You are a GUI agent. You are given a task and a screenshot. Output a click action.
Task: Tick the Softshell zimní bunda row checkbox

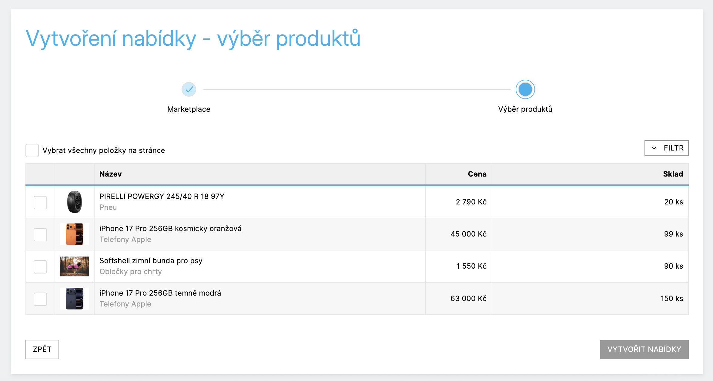pyautogui.click(x=40, y=267)
